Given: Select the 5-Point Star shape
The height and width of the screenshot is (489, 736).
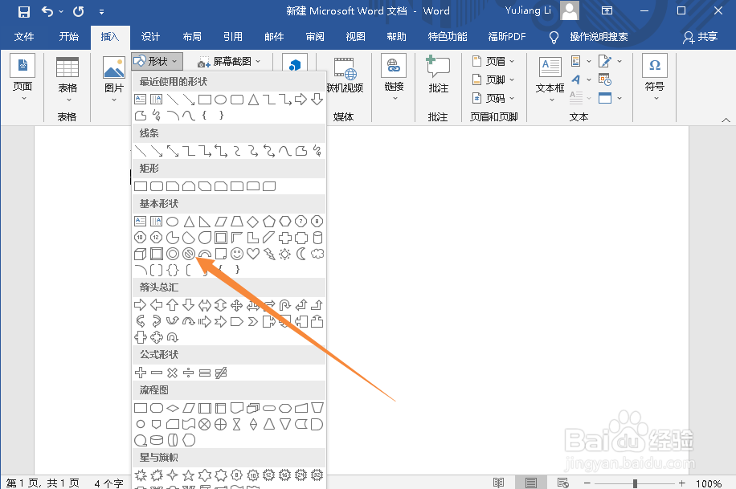Looking at the screenshot, I should coord(189,476).
